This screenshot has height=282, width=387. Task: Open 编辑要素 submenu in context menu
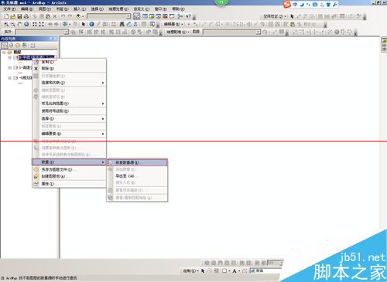[x=69, y=134]
